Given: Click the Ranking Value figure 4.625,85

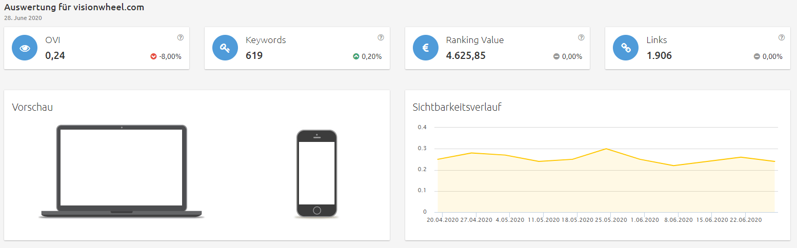Looking at the screenshot, I should click(x=466, y=55).
